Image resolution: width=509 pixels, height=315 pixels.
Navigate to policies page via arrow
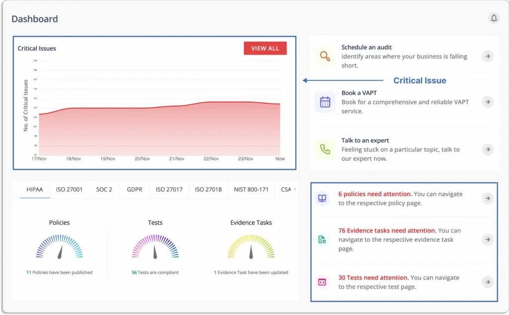[488, 198]
